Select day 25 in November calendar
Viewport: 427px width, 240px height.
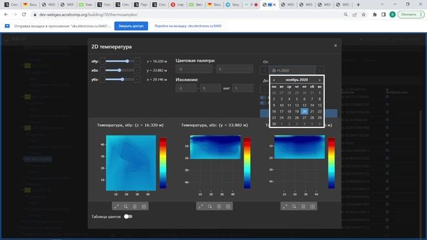pyautogui.click(x=289, y=118)
